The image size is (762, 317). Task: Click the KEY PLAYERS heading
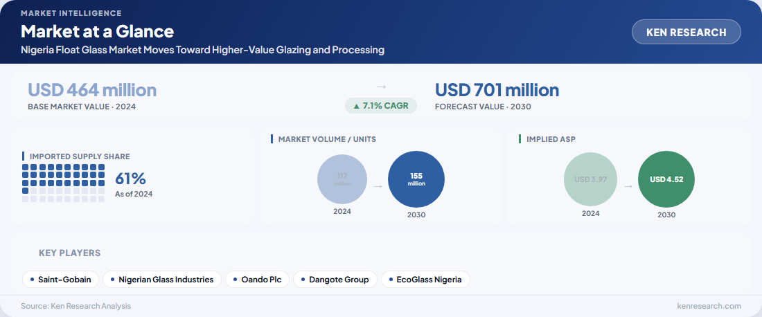pyautogui.click(x=69, y=253)
